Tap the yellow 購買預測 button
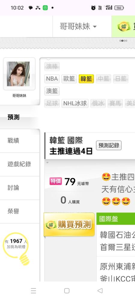The image size is (135, 300). (69, 224)
